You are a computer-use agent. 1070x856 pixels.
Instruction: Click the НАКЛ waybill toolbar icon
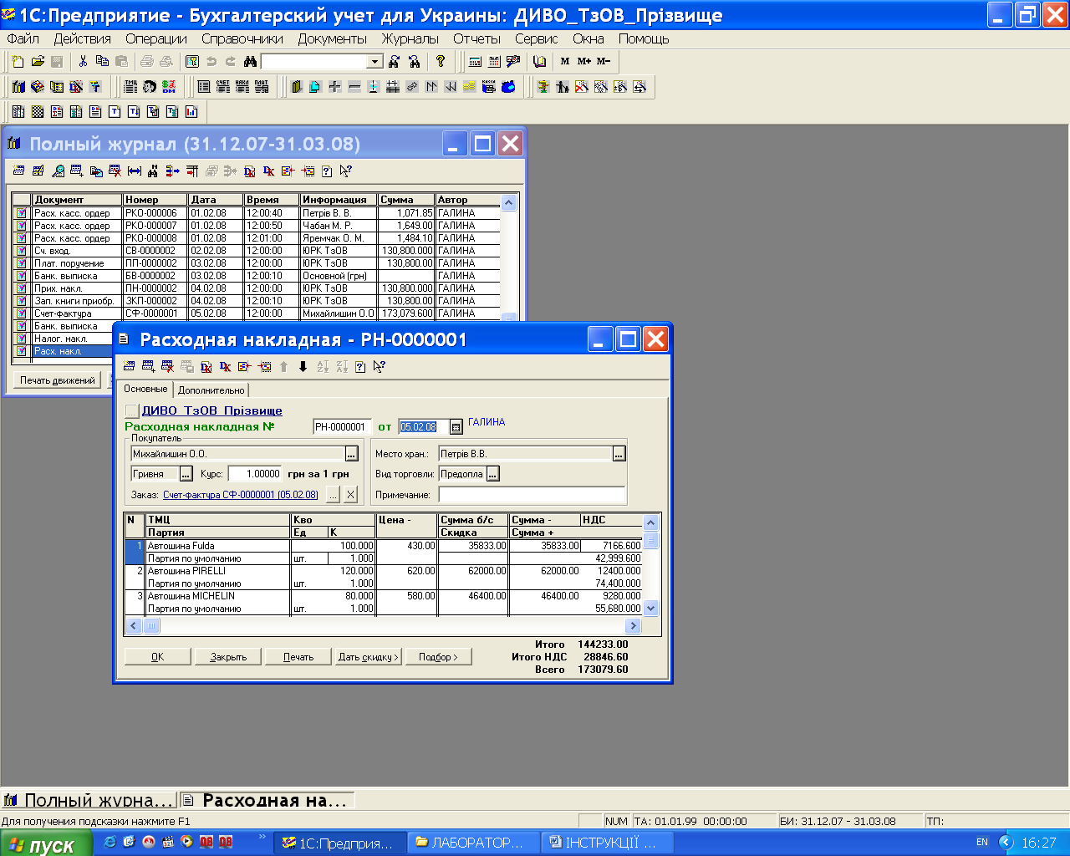242,86
